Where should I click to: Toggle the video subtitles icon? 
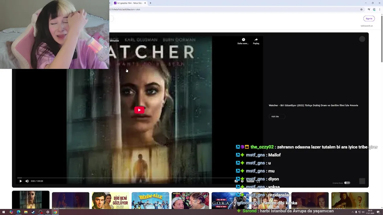coord(236,181)
